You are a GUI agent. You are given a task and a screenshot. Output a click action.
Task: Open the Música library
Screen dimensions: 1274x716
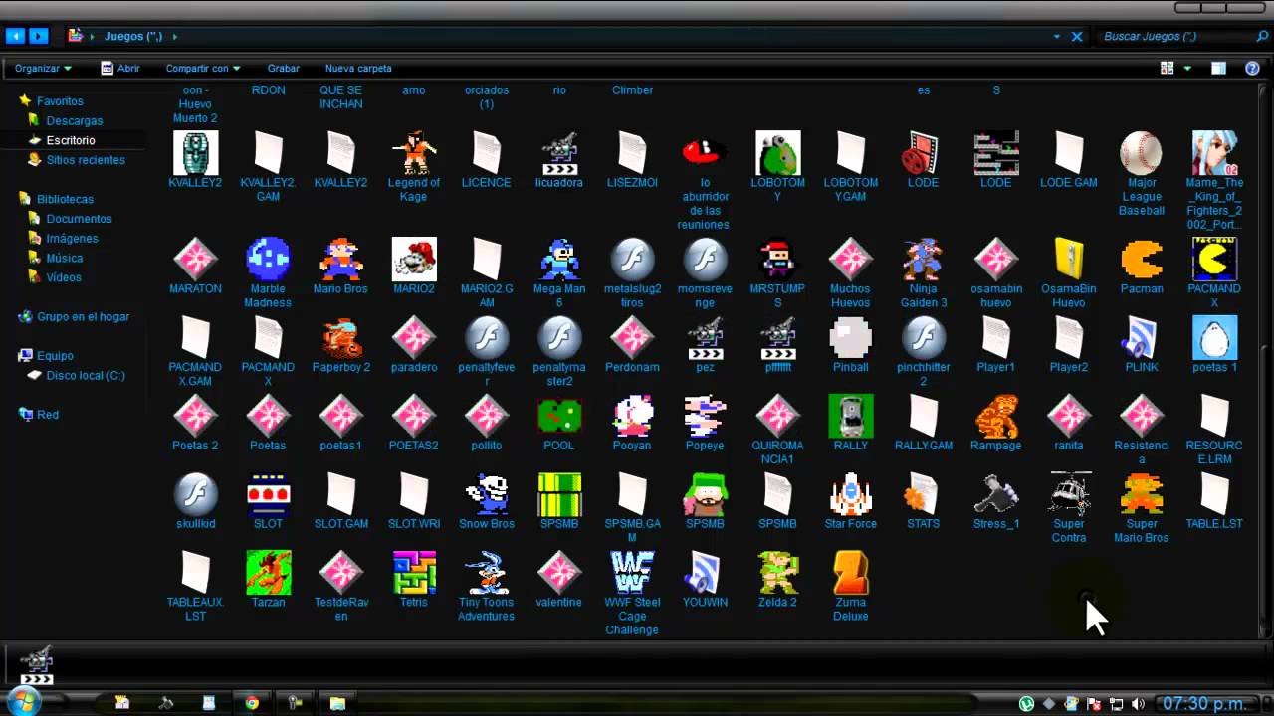[65, 258]
